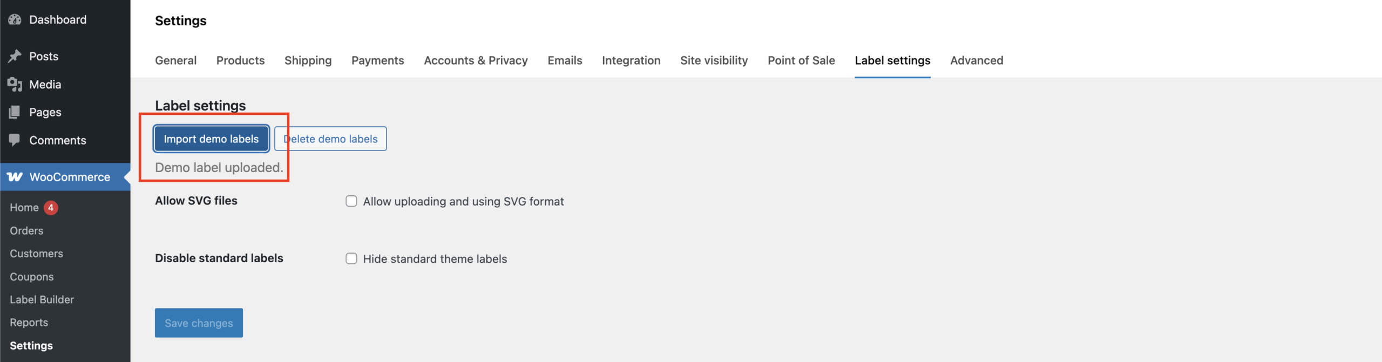
Task: Open the Reports submenu link
Action: 29,323
